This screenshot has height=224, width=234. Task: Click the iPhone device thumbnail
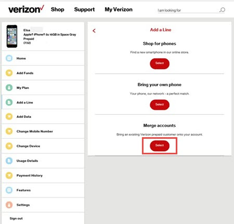point(12,36)
